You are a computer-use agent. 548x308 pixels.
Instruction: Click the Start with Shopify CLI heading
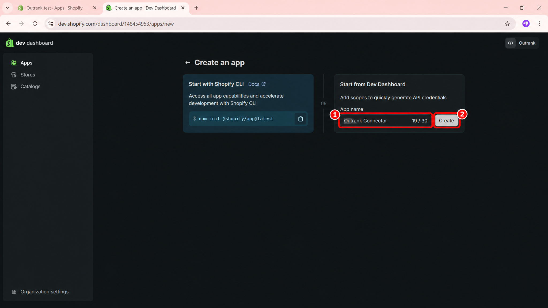pyautogui.click(x=216, y=84)
